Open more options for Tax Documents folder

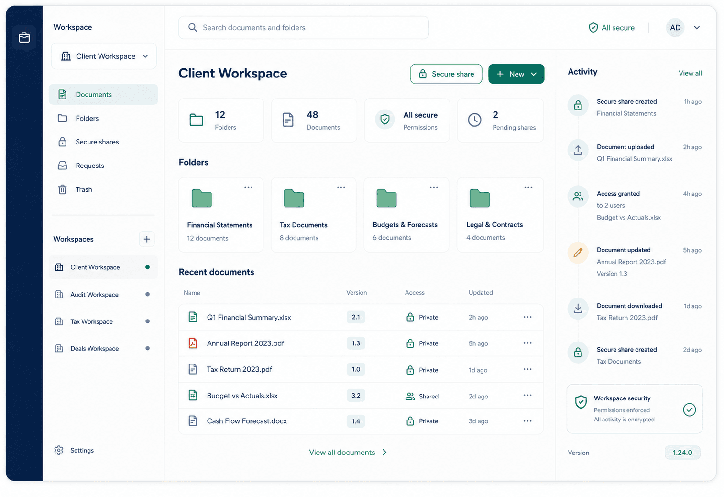coord(341,187)
